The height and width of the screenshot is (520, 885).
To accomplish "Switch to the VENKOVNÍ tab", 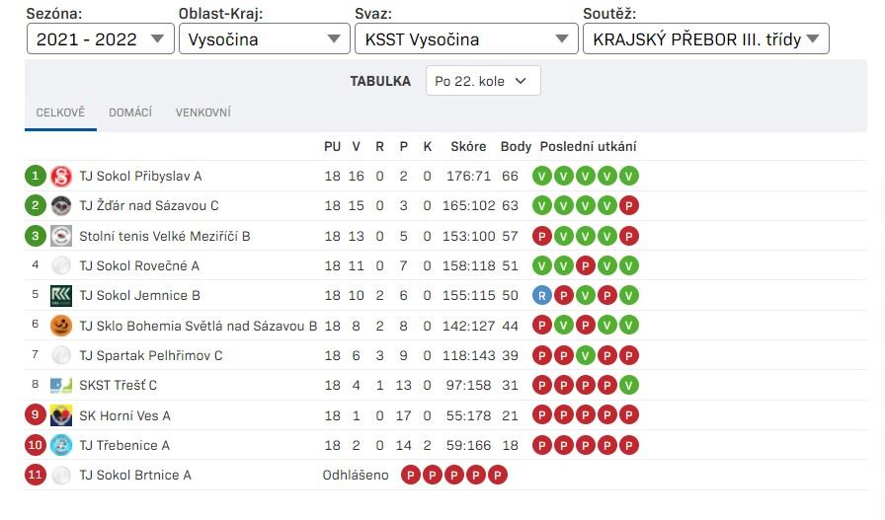I will (202, 112).
